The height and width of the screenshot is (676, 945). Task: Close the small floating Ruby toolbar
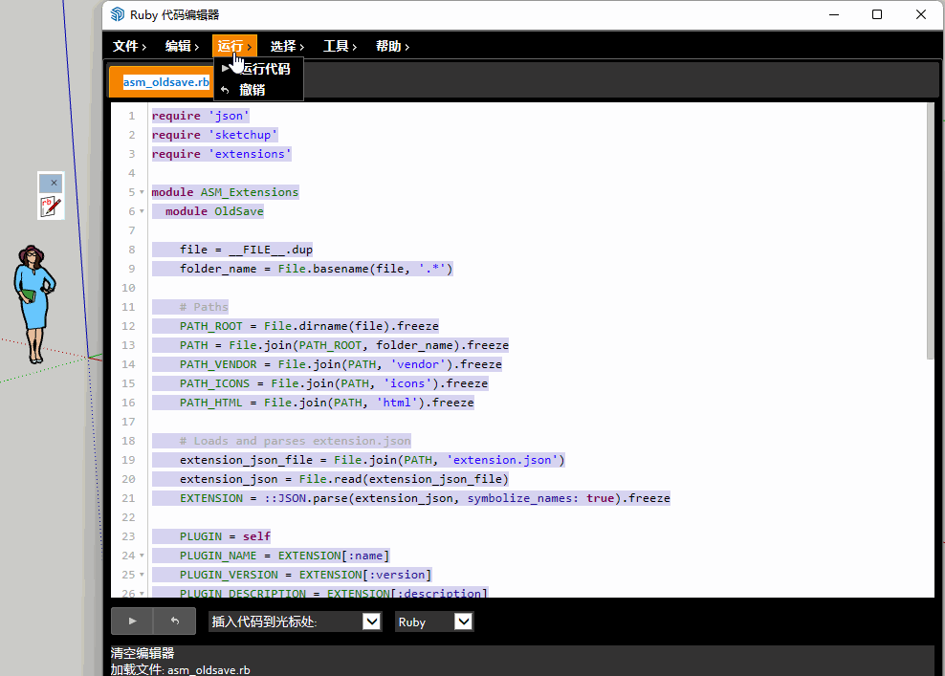click(x=54, y=183)
